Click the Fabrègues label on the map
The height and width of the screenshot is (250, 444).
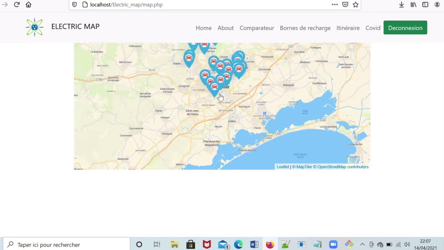click(x=167, y=134)
